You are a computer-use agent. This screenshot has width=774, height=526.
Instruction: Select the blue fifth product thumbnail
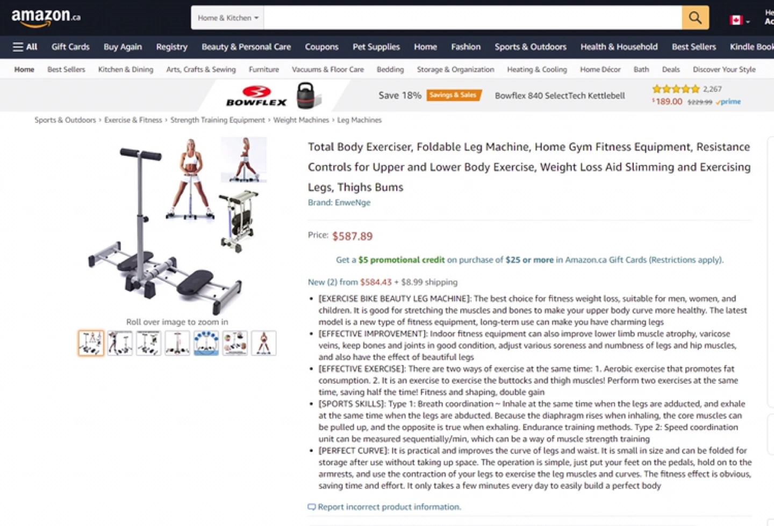206,343
